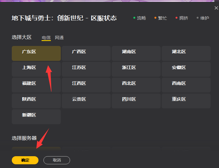Screen dimensions: 219x168
Task: Close the server status dialog
Action: point(216,8)
